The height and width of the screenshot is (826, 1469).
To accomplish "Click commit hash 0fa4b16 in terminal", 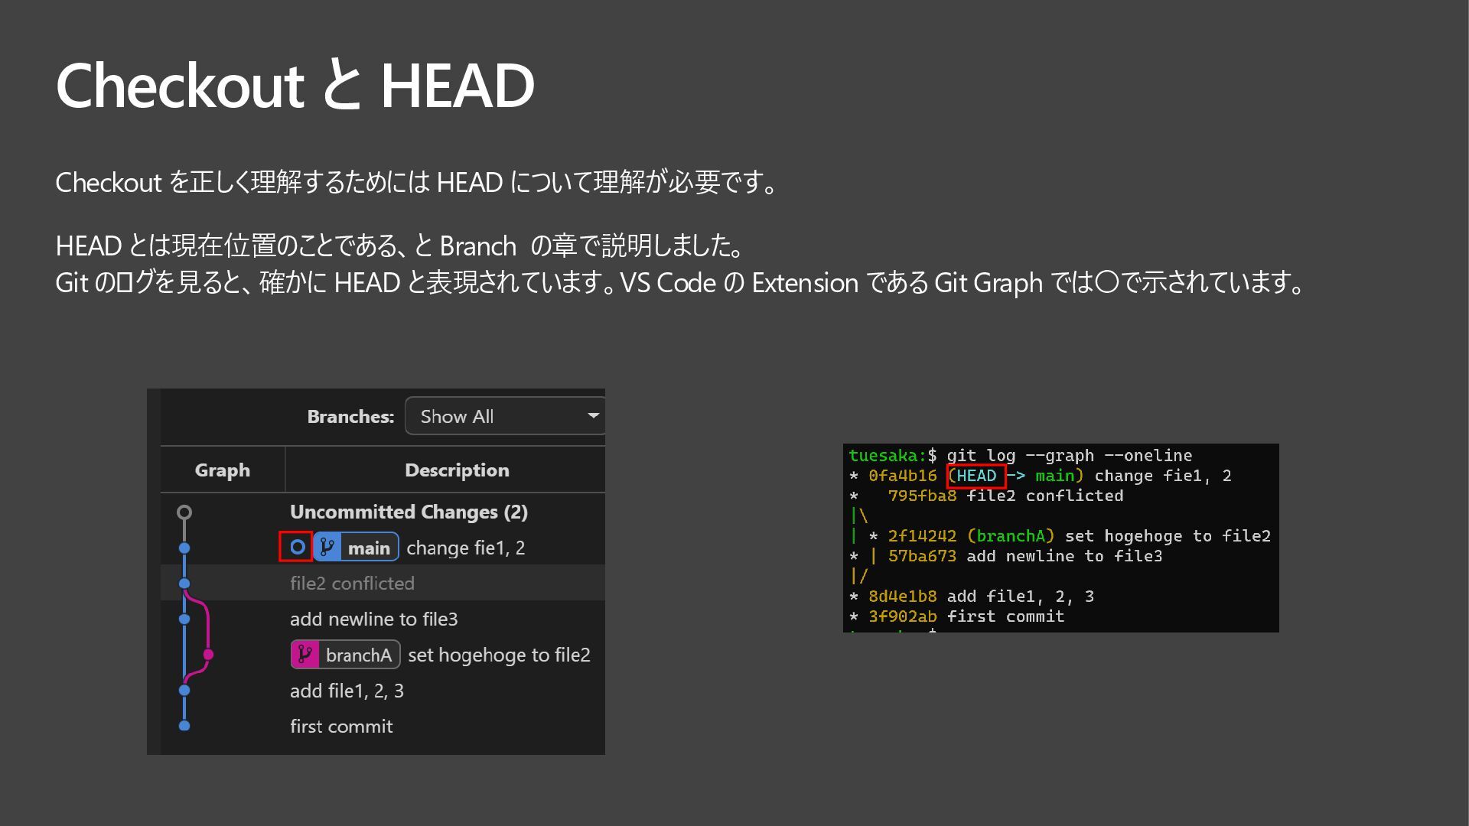I will [x=902, y=476].
